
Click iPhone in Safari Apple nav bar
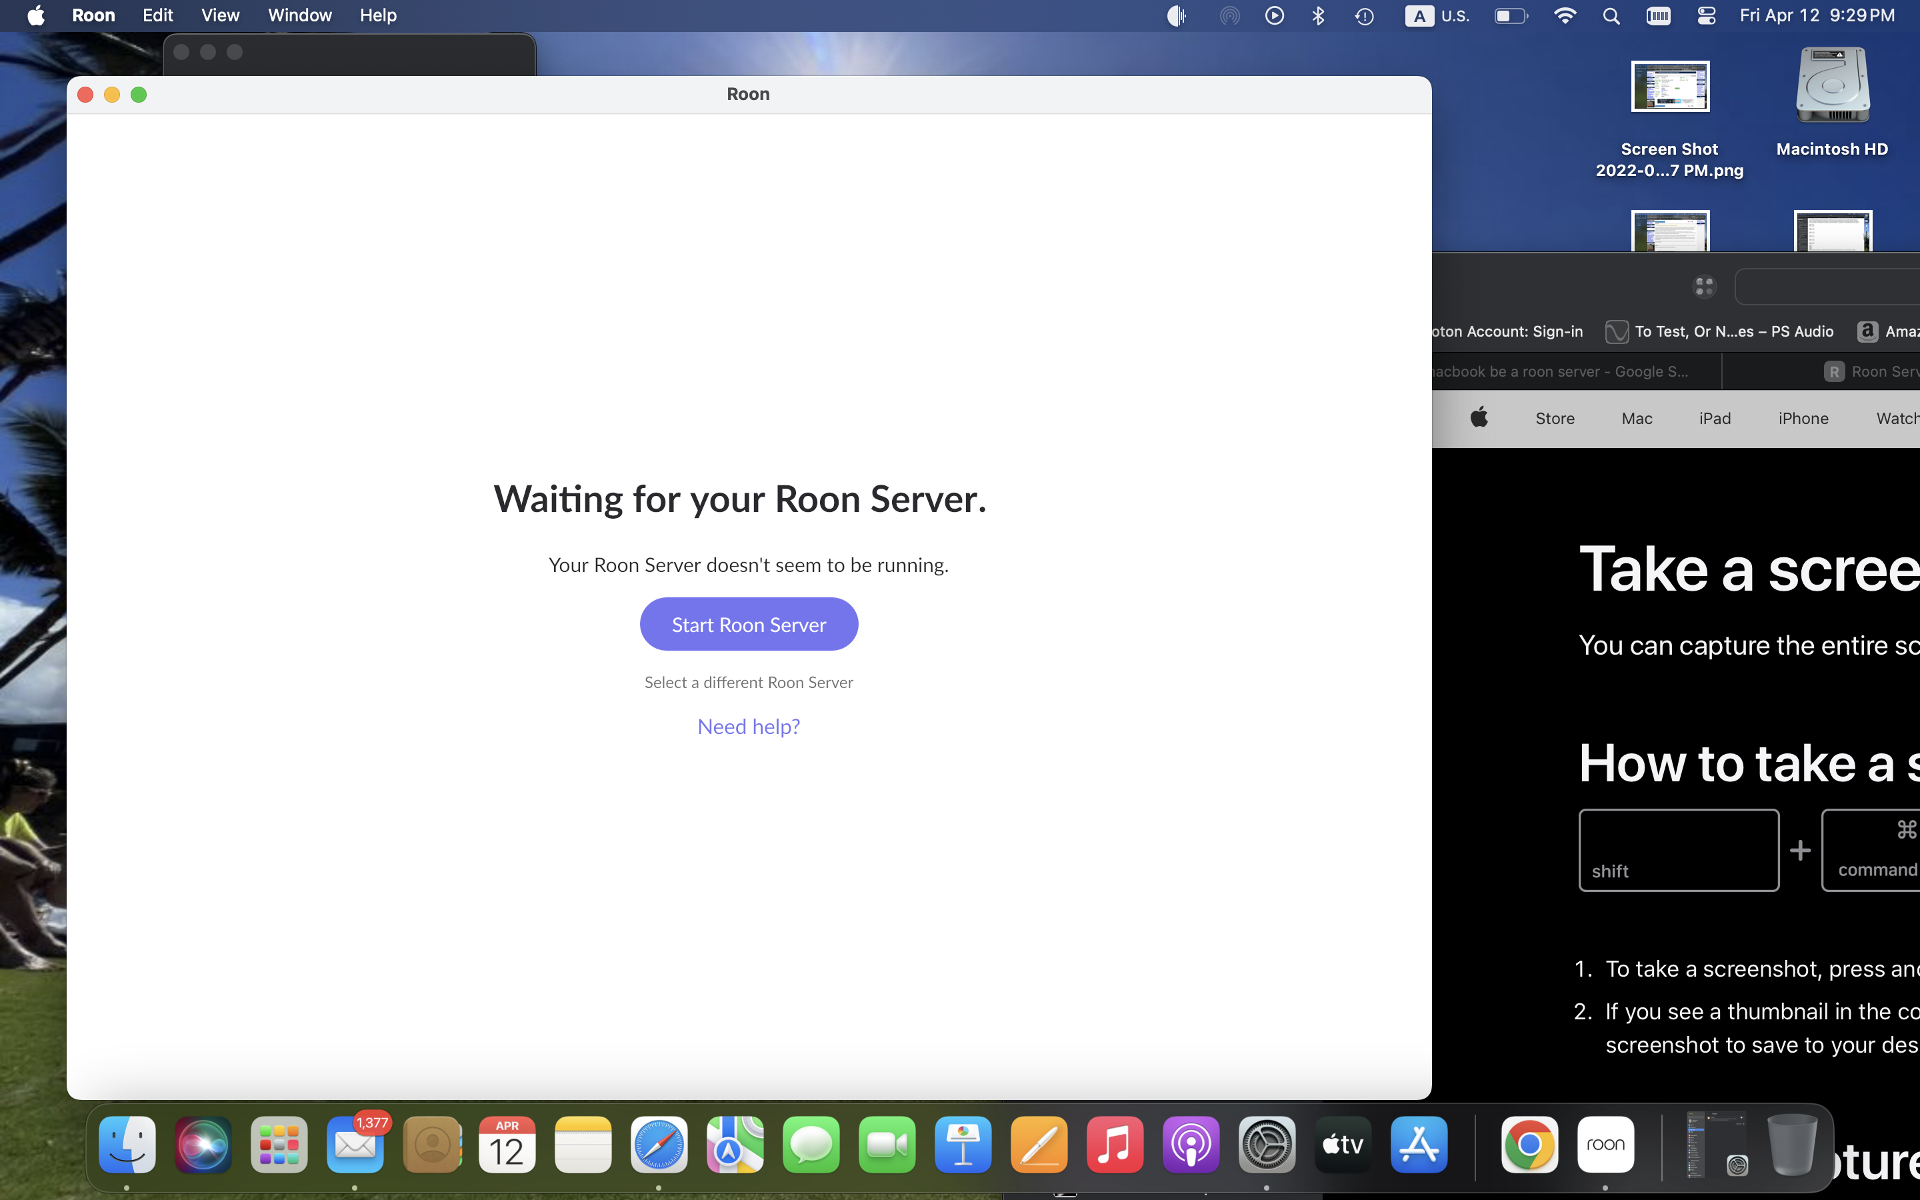click(1803, 418)
